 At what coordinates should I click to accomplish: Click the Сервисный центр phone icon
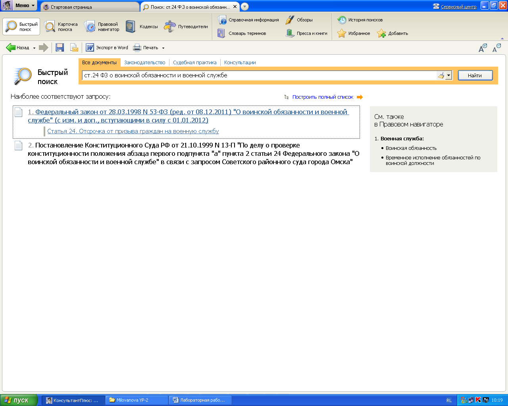click(436, 6)
